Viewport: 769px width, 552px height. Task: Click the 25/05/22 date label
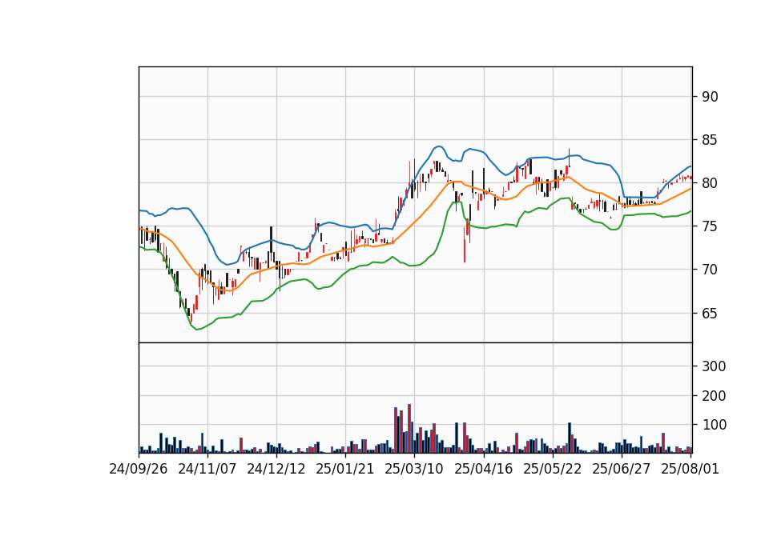(x=552, y=470)
